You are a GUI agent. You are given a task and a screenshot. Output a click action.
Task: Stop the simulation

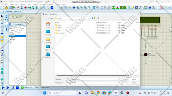click(17, 88)
